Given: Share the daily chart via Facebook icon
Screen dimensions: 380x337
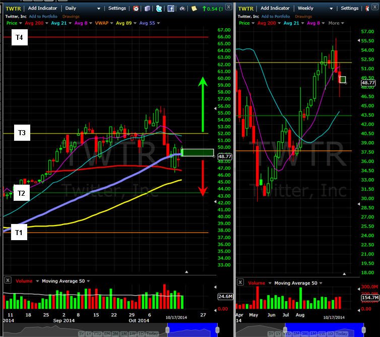Looking at the screenshot, I should pos(171,9).
